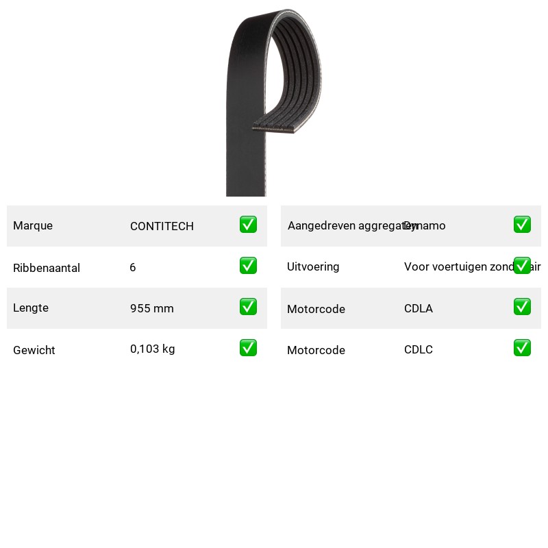
Task: Click the green checkmark next to Dynamo
Action: [x=522, y=225]
